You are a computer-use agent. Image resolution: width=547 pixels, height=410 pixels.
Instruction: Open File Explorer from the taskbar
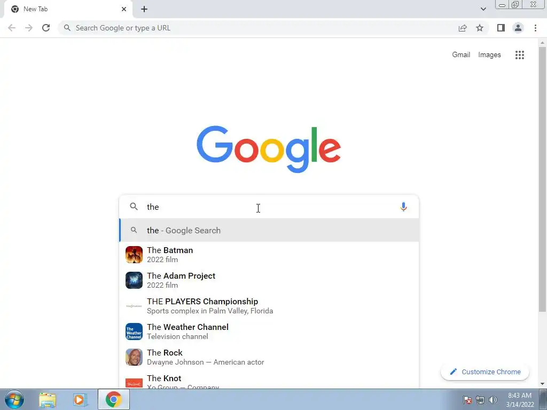(x=48, y=399)
